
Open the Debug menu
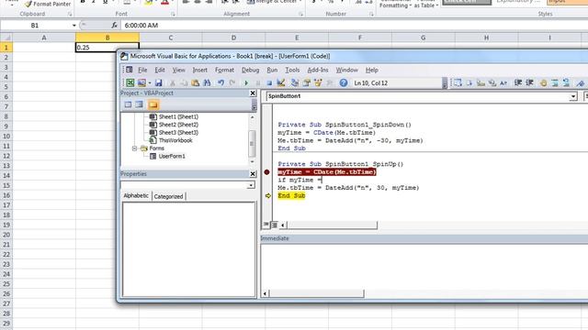pyautogui.click(x=250, y=70)
